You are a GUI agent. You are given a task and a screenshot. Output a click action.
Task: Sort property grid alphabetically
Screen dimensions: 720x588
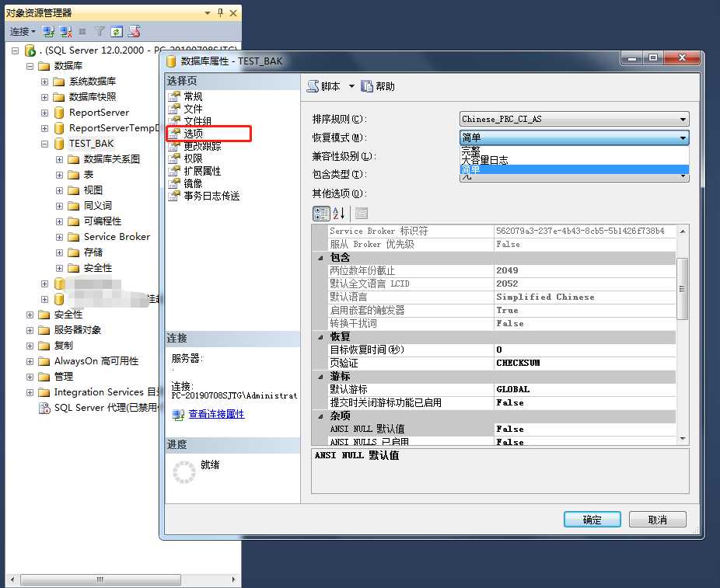(338, 214)
